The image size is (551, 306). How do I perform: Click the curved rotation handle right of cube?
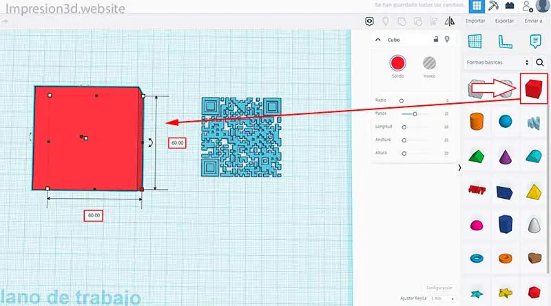click(x=150, y=142)
